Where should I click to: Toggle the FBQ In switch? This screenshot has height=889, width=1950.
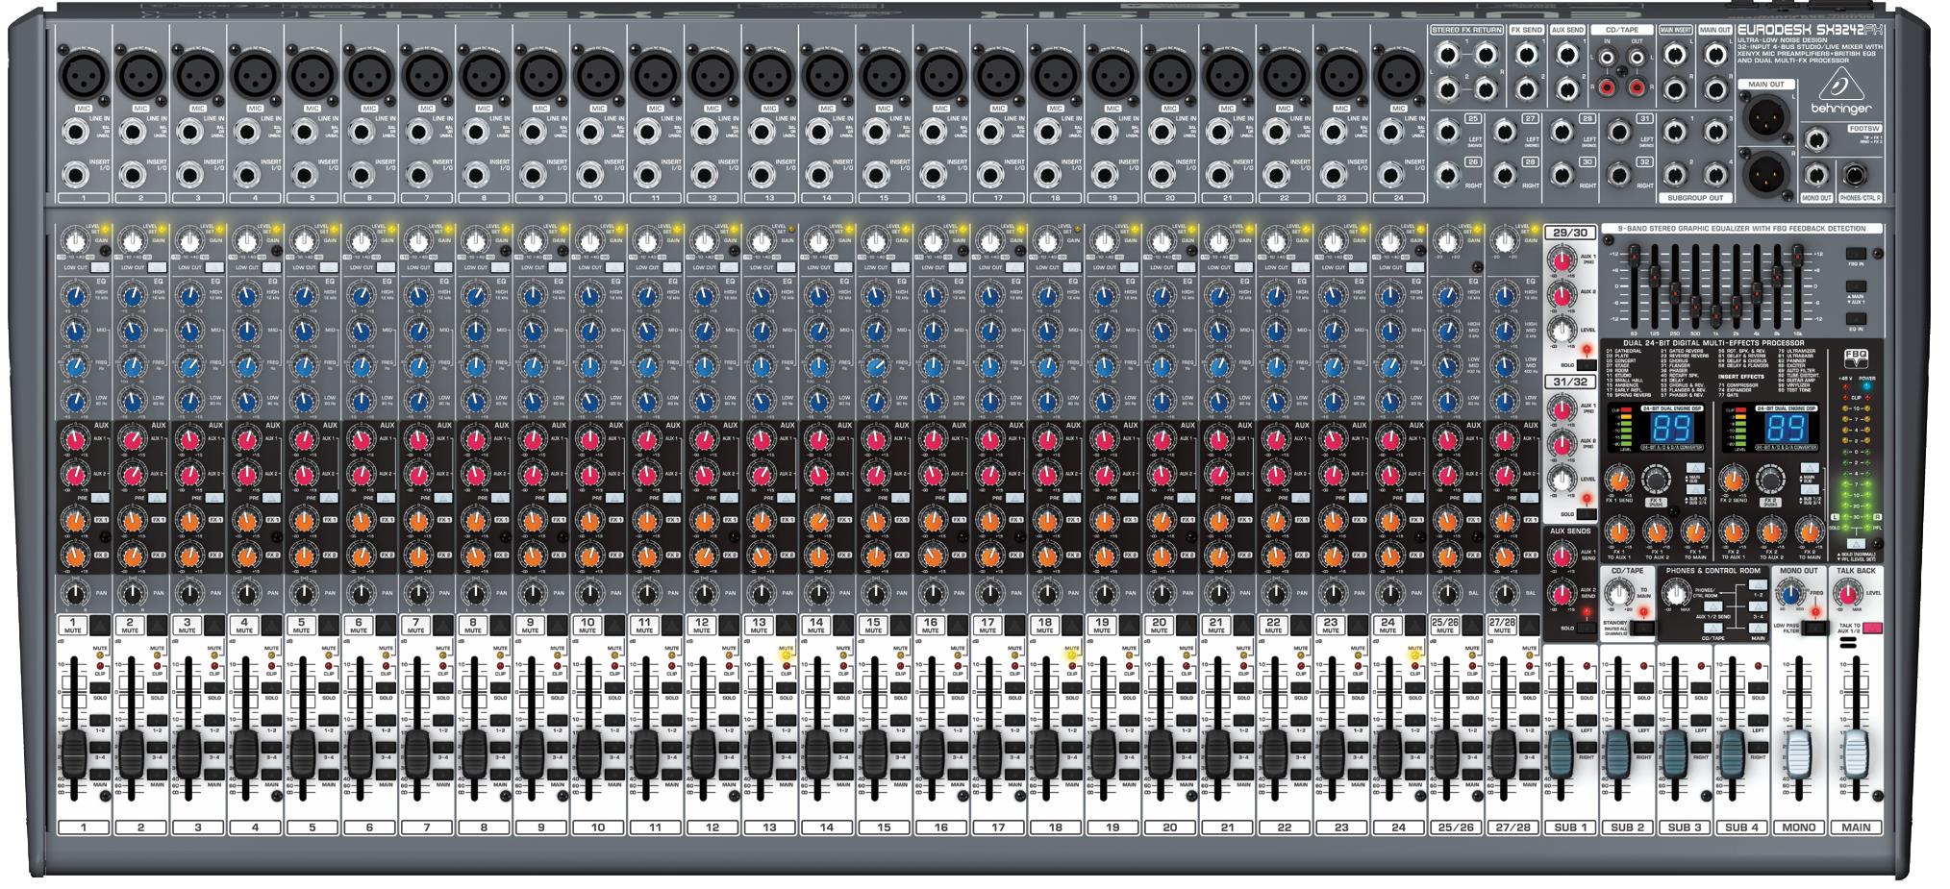point(1856,254)
